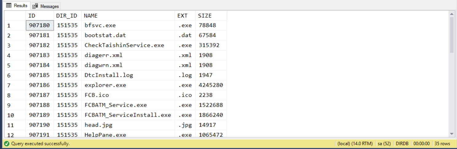Select the cell with ID 907180

point(40,25)
